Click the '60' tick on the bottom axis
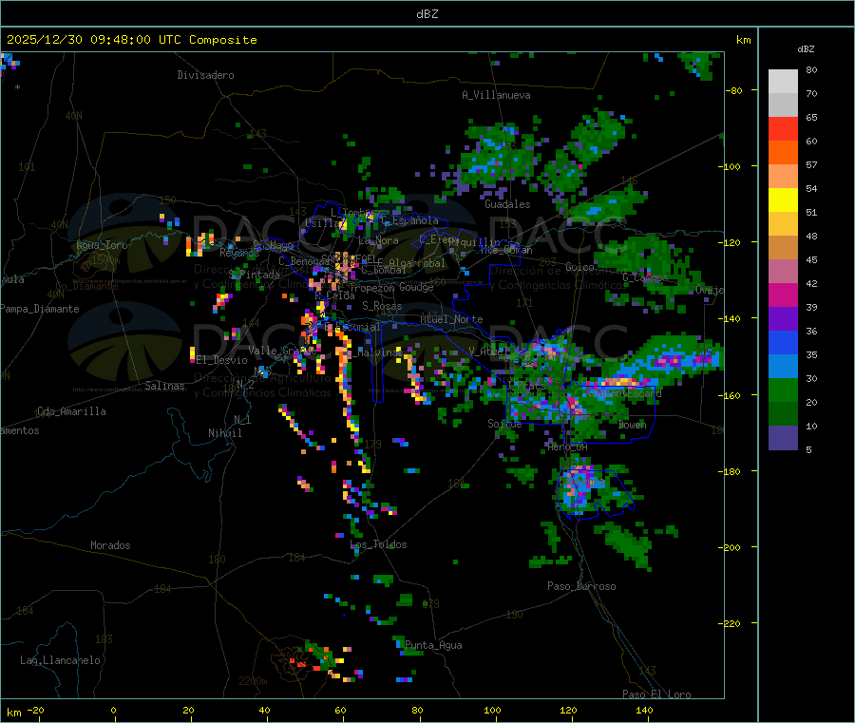The height and width of the screenshot is (723, 855). pyautogui.click(x=340, y=710)
